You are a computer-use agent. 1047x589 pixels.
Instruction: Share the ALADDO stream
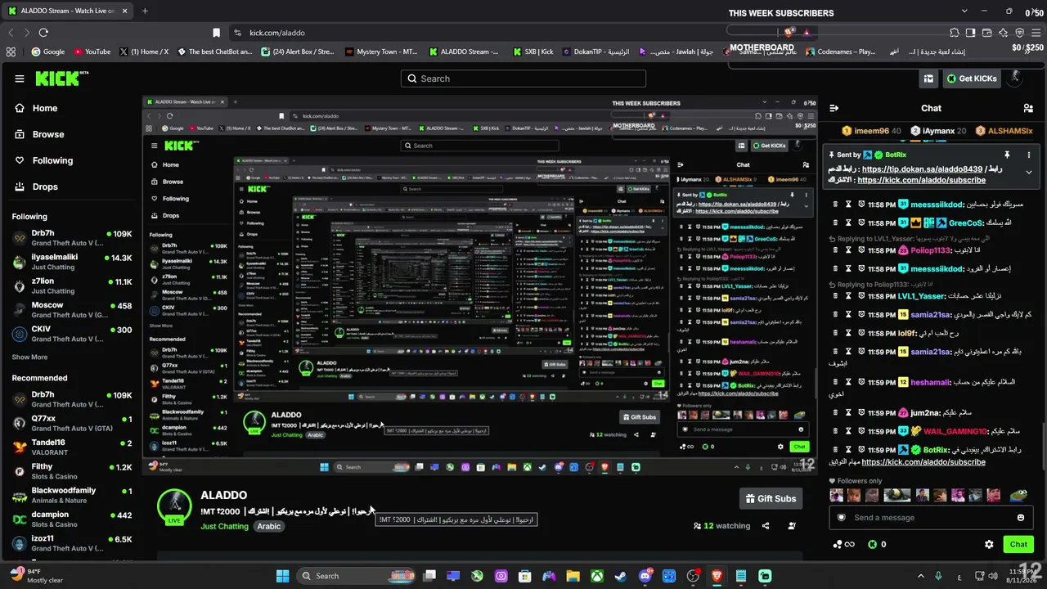pyautogui.click(x=766, y=526)
